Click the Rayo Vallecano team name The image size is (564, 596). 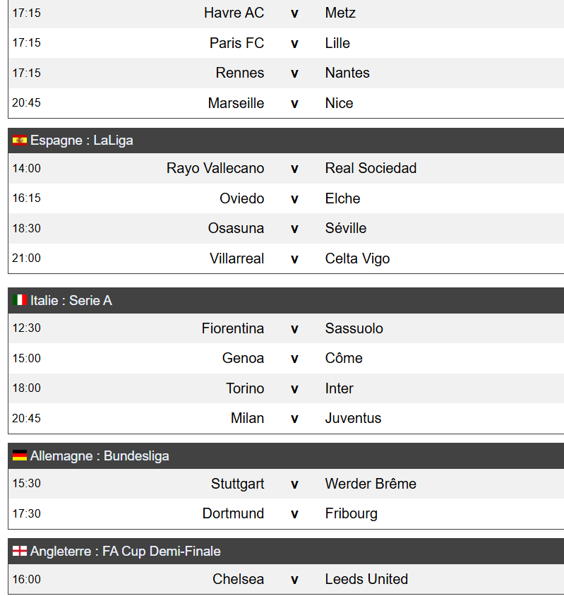(x=215, y=168)
